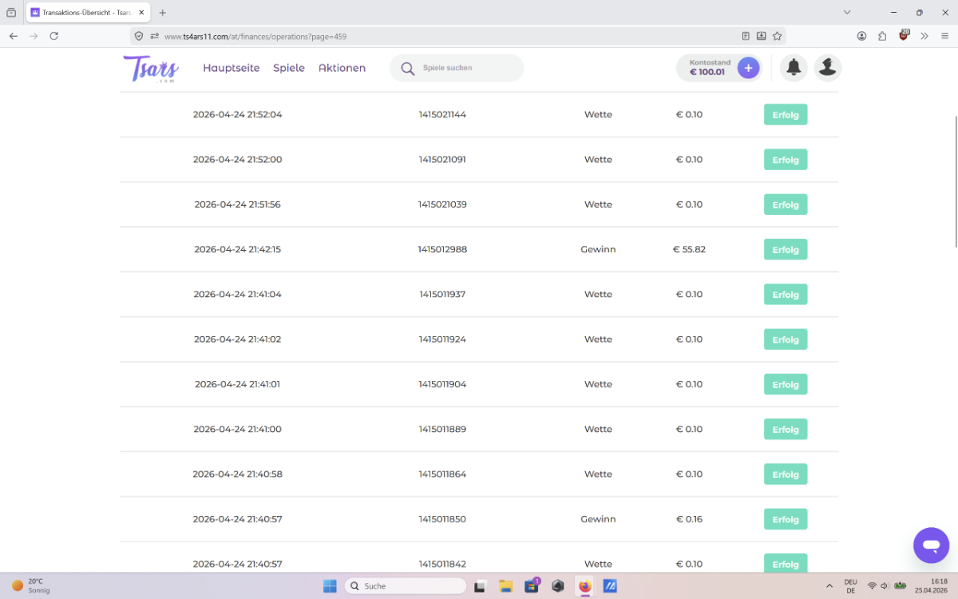This screenshot has height=599, width=958.
Task: Expand the more tools overflow chevron
Action: (x=924, y=36)
